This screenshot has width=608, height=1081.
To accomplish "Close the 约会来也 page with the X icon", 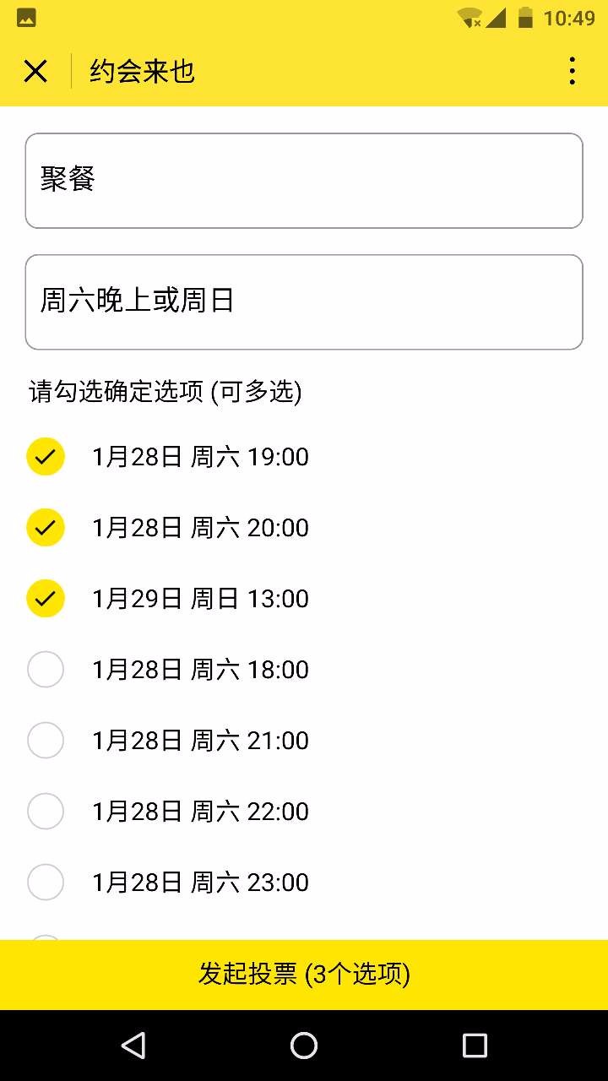I will [x=35, y=72].
